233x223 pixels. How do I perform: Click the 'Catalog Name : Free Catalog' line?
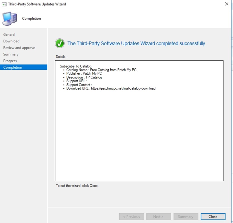point(101,70)
